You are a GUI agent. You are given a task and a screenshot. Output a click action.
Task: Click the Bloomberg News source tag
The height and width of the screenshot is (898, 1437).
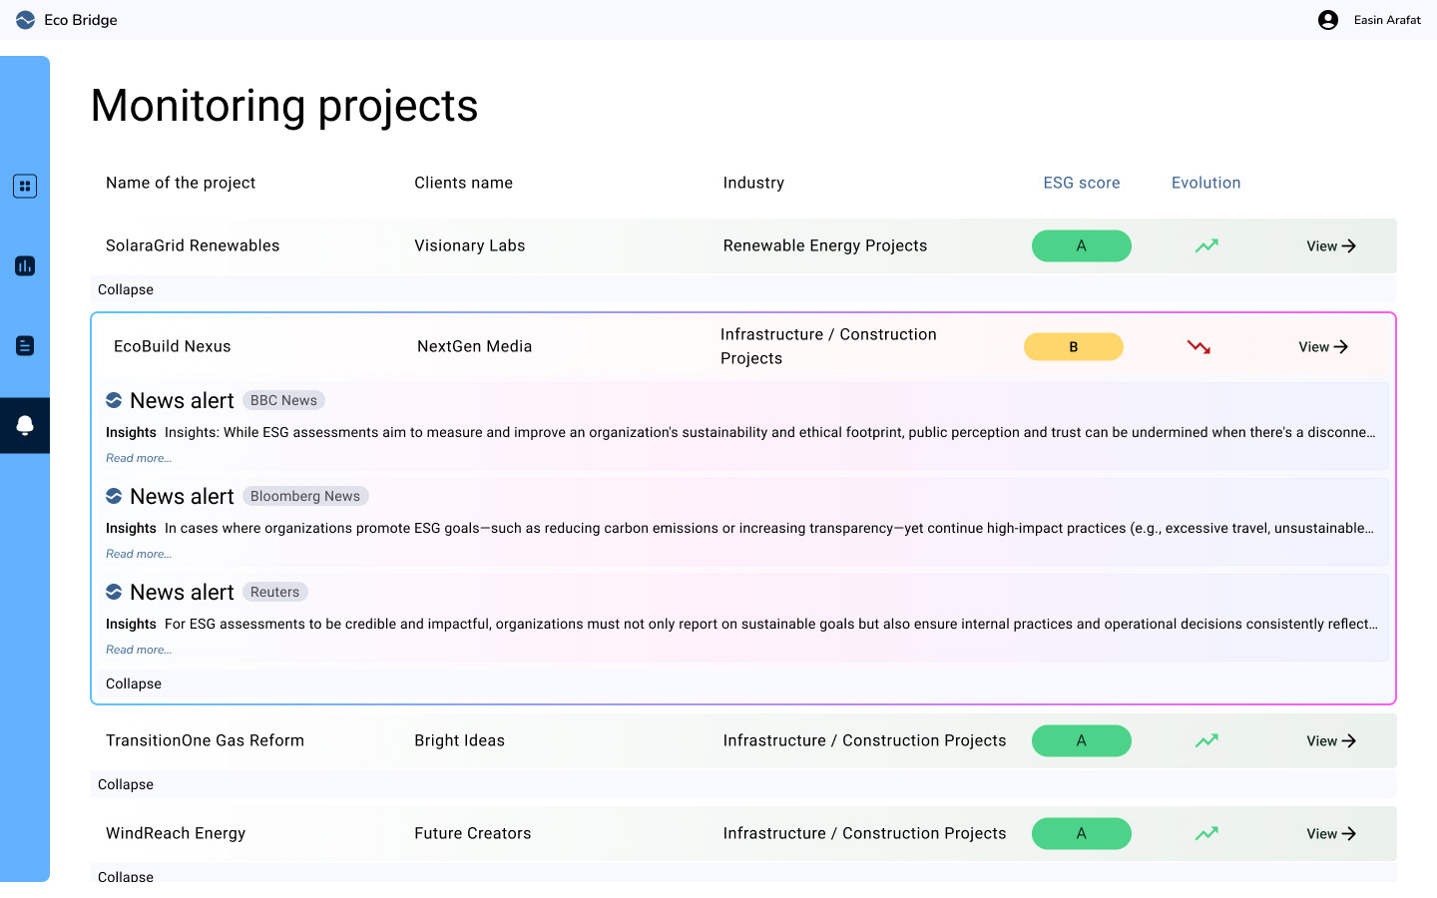(305, 496)
